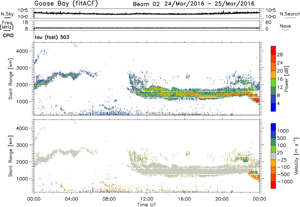Screen dimensions: 300x207
Task: Click the Goose Bay (fitACF) plot title
Action: [x=66, y=3]
